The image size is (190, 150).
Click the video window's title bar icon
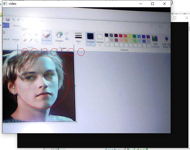5,4
